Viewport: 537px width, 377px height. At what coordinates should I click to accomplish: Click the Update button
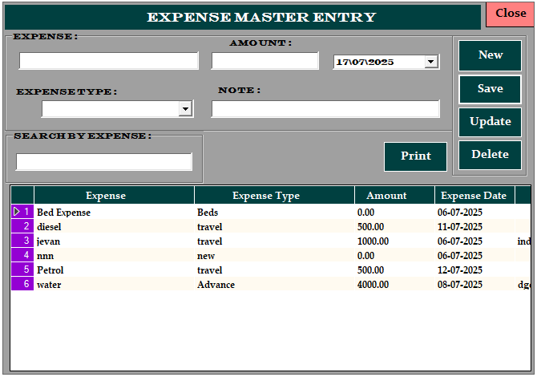[x=490, y=122]
